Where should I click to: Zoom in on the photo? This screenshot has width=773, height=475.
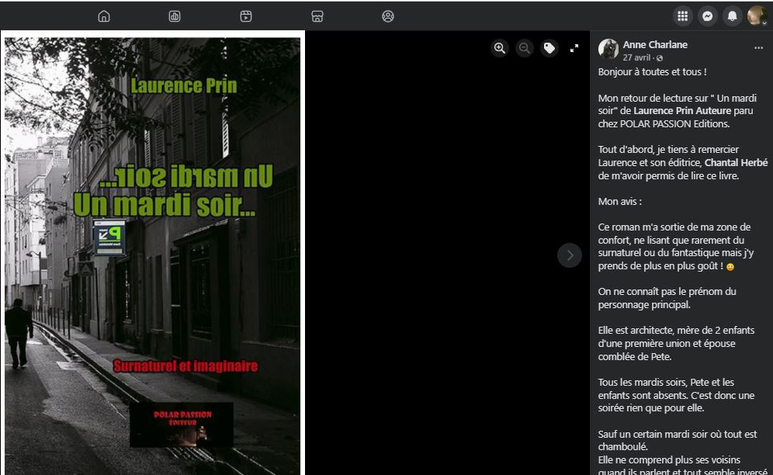(x=500, y=48)
